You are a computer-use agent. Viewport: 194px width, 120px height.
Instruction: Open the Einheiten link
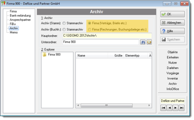tap(173, 57)
